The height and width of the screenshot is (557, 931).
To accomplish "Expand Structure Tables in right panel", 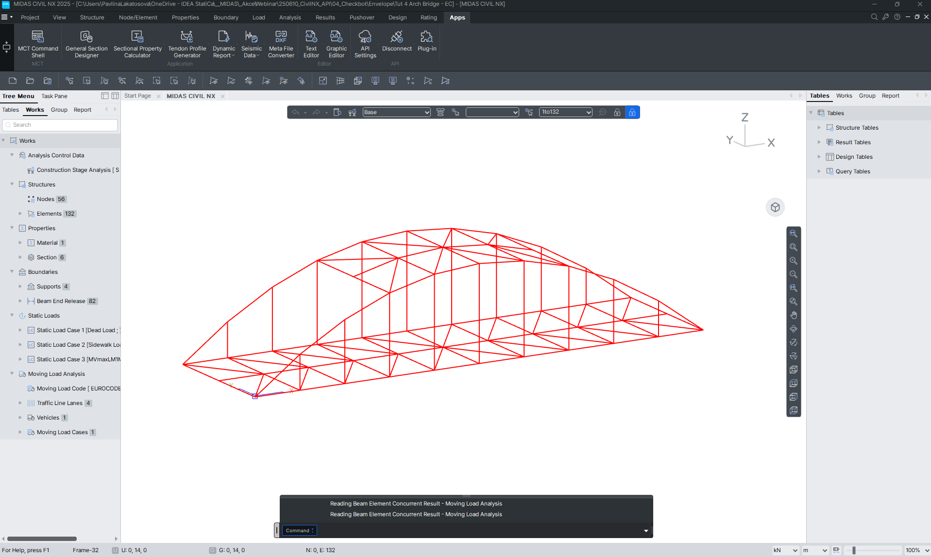I will (819, 128).
